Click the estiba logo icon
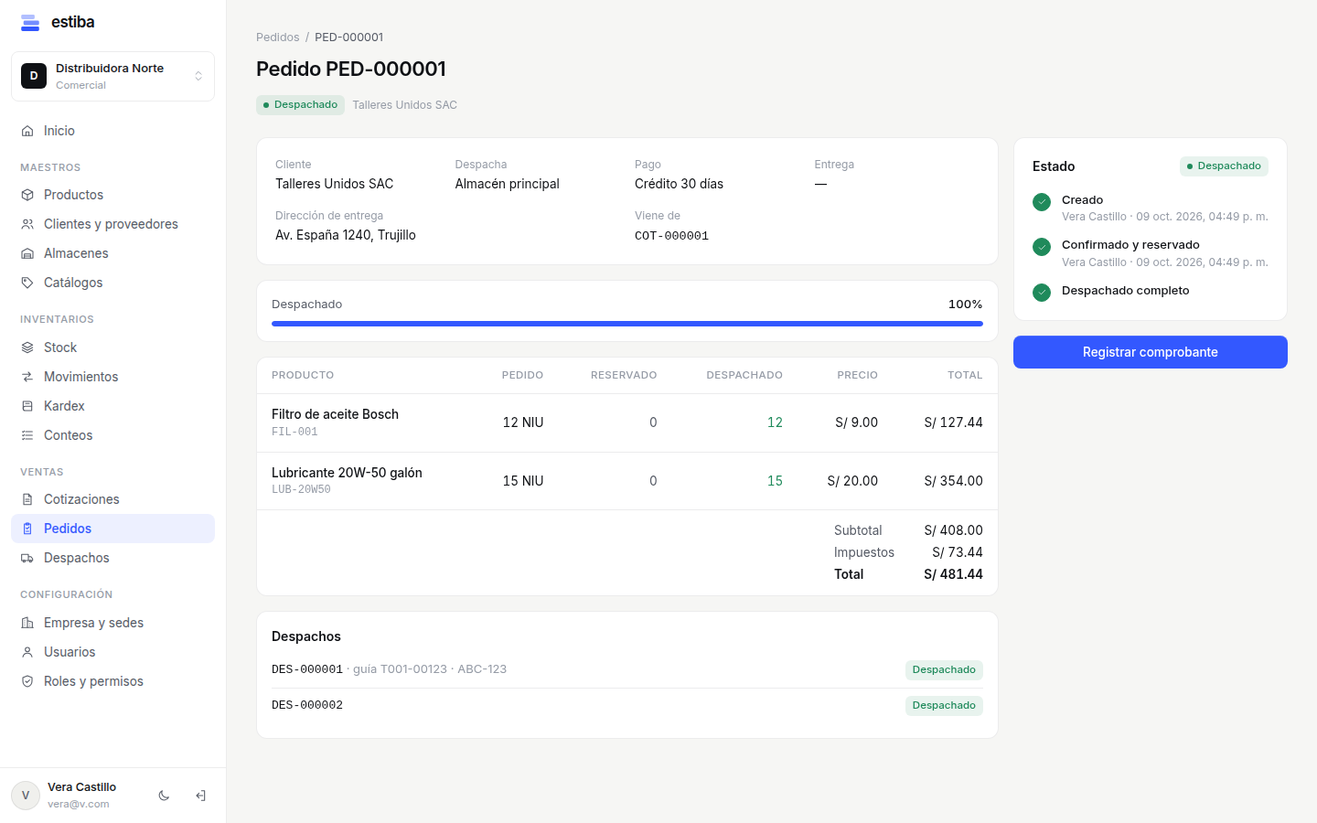Screen dimensions: 1317x823 30,23
